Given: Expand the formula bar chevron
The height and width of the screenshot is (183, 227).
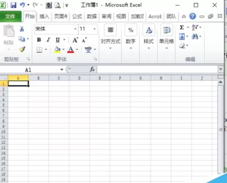Looking at the screenshot, I should click(x=221, y=69).
